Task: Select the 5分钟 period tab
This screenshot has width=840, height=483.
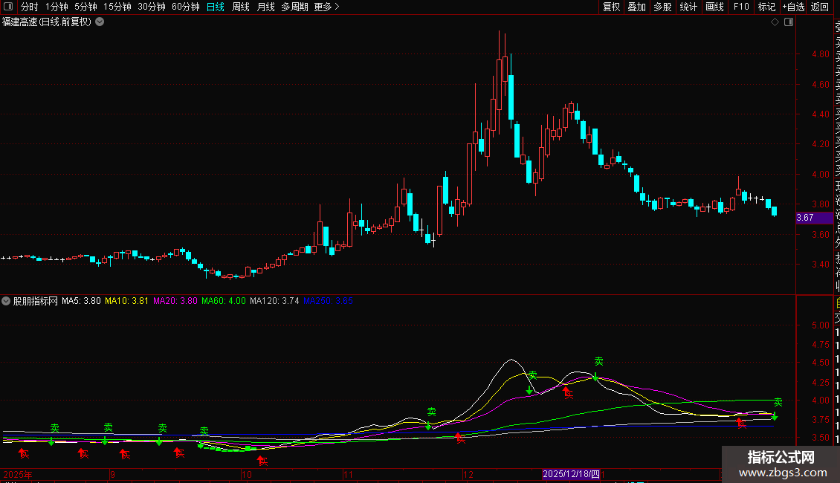Action: point(85,7)
